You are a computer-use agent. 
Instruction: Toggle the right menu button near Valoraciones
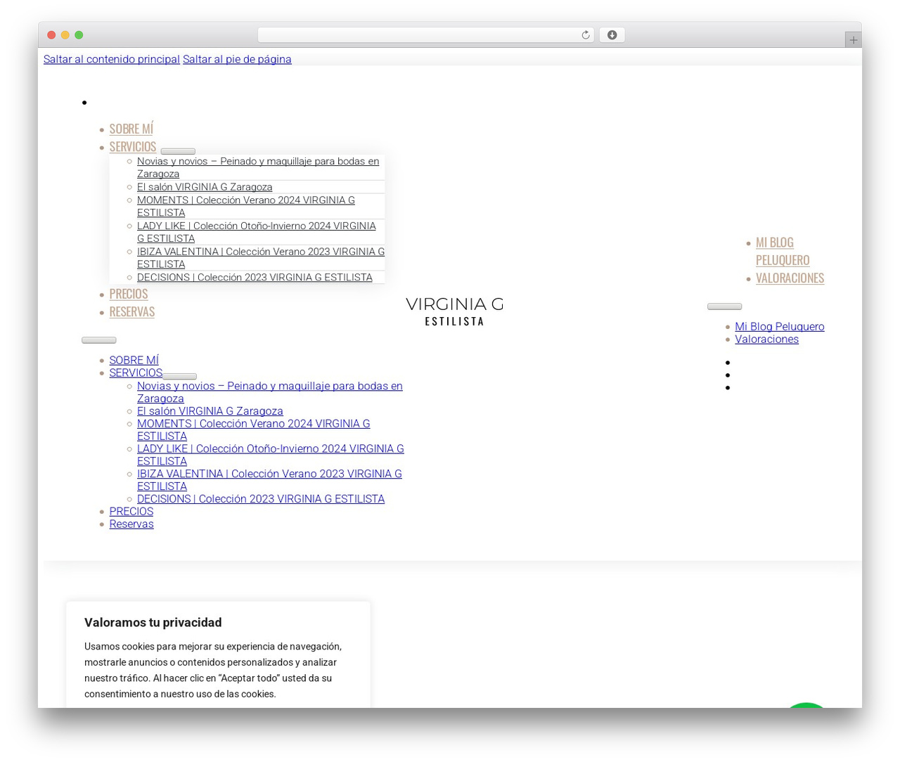click(x=724, y=306)
